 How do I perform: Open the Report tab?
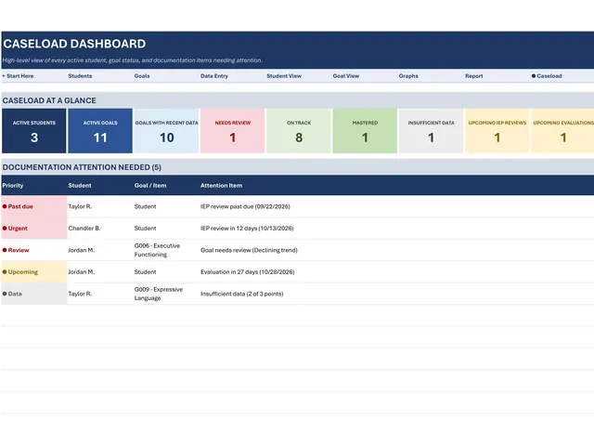(474, 76)
